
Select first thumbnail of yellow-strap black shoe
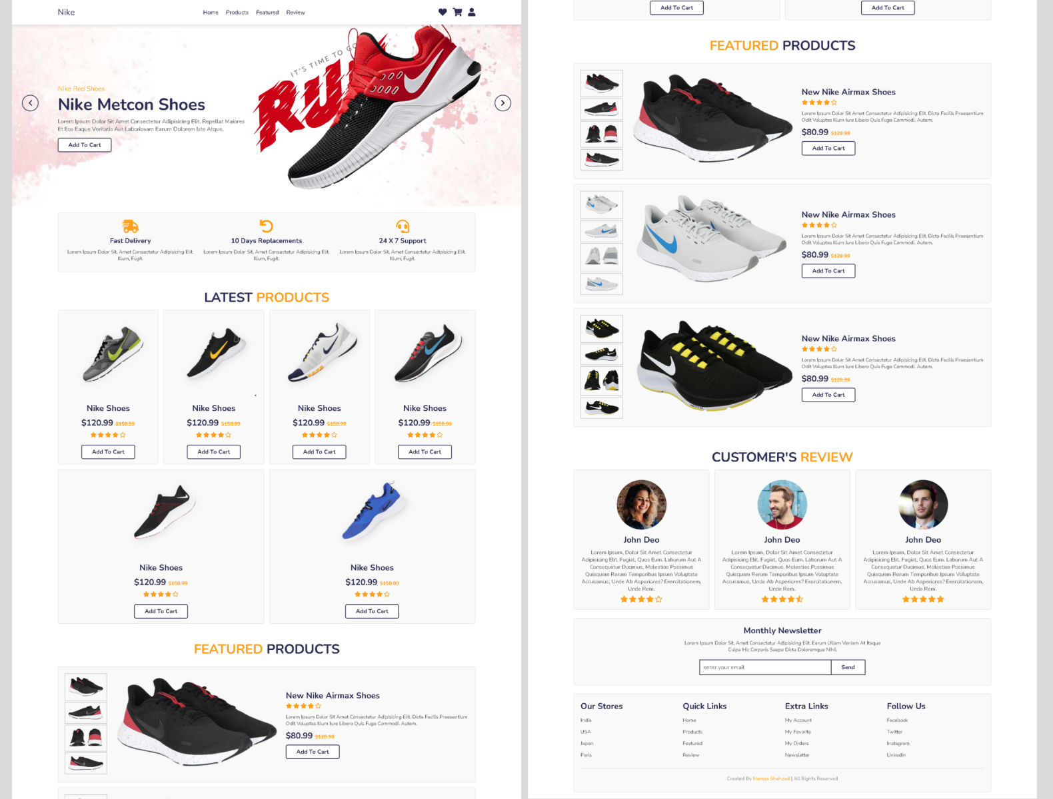(602, 328)
